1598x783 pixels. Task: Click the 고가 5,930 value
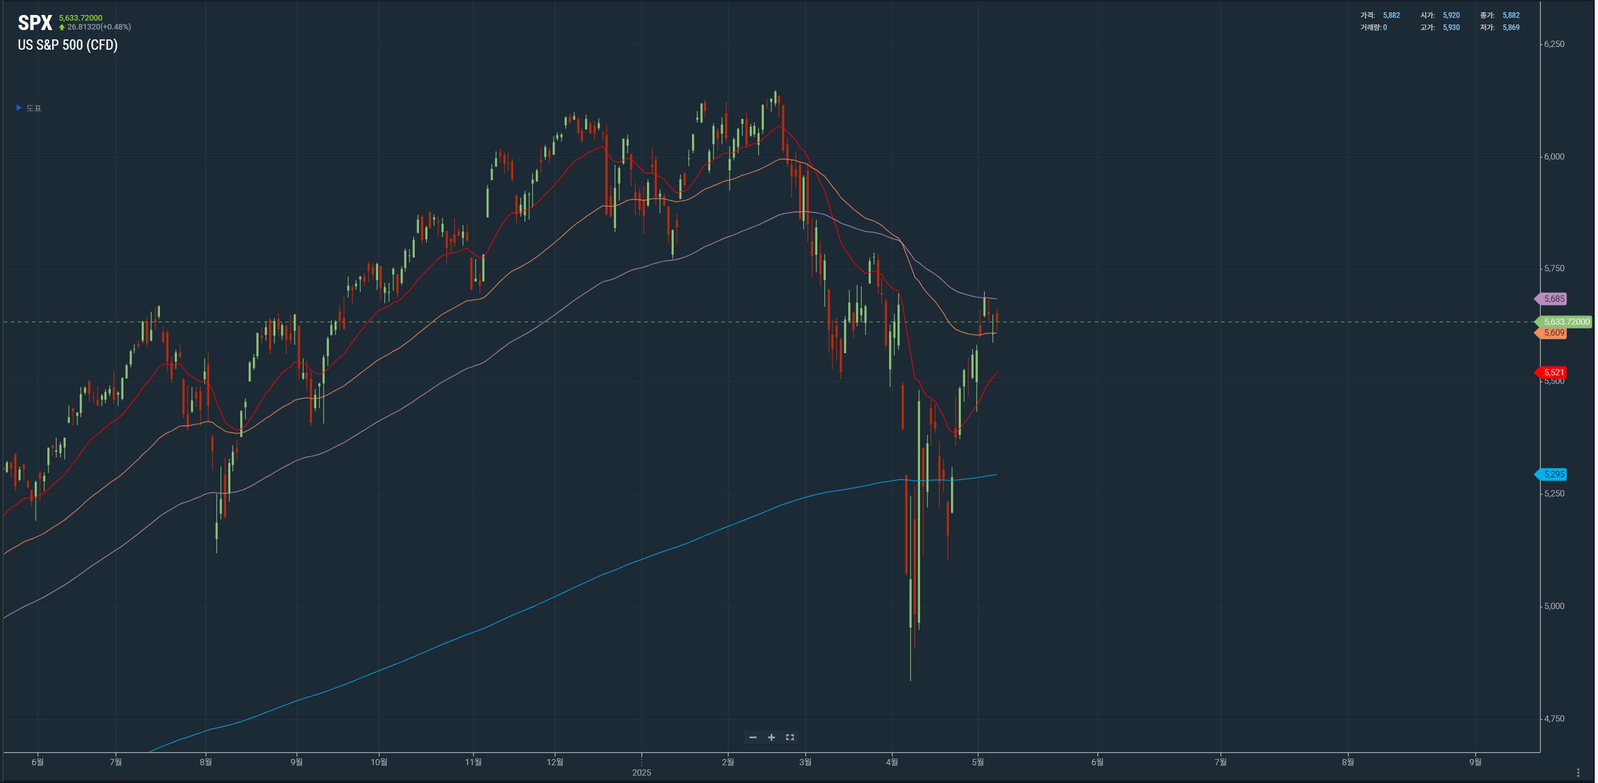1451,28
